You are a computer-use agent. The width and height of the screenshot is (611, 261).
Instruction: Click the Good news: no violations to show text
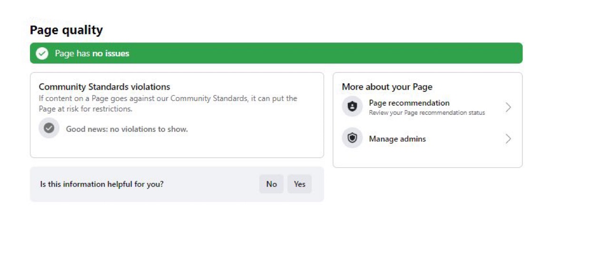[x=127, y=129]
